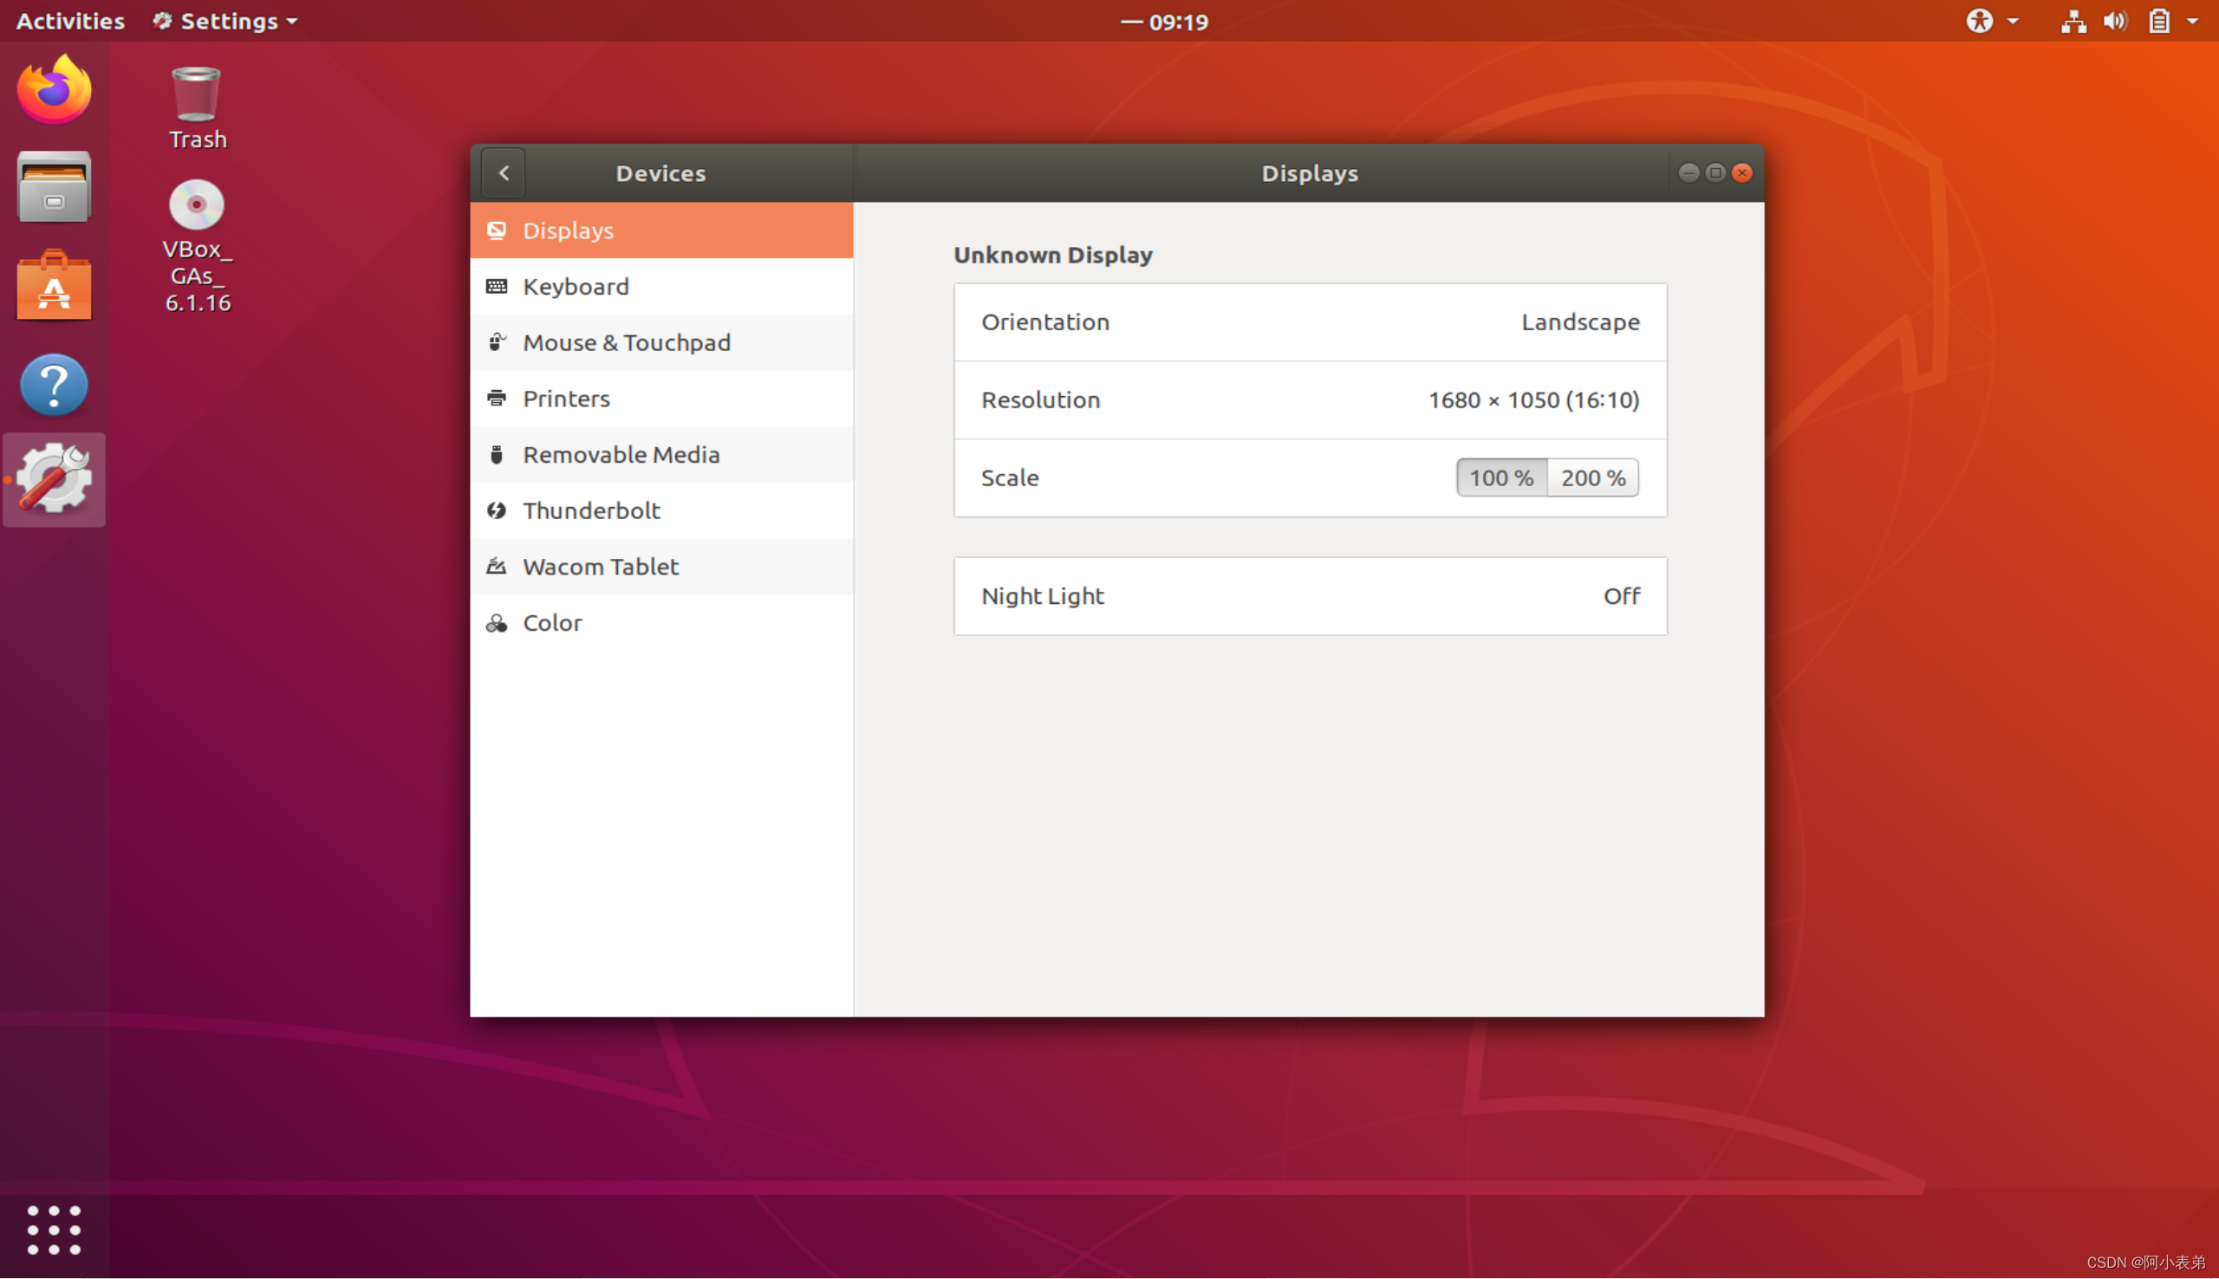2219x1279 pixels.
Task: Set display scale to 200 %
Action: pyautogui.click(x=1591, y=477)
